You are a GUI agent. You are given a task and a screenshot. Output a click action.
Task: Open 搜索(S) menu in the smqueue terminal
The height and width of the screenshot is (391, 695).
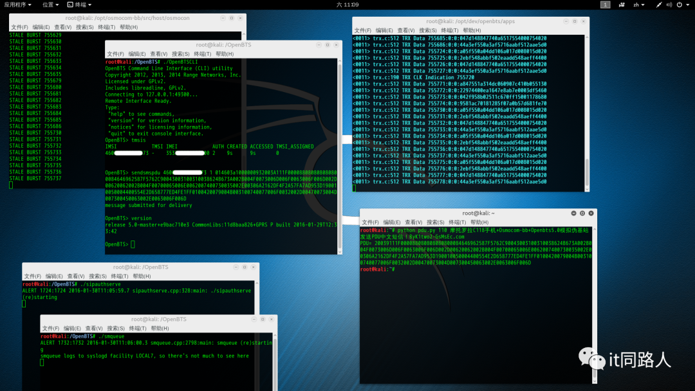(116, 329)
